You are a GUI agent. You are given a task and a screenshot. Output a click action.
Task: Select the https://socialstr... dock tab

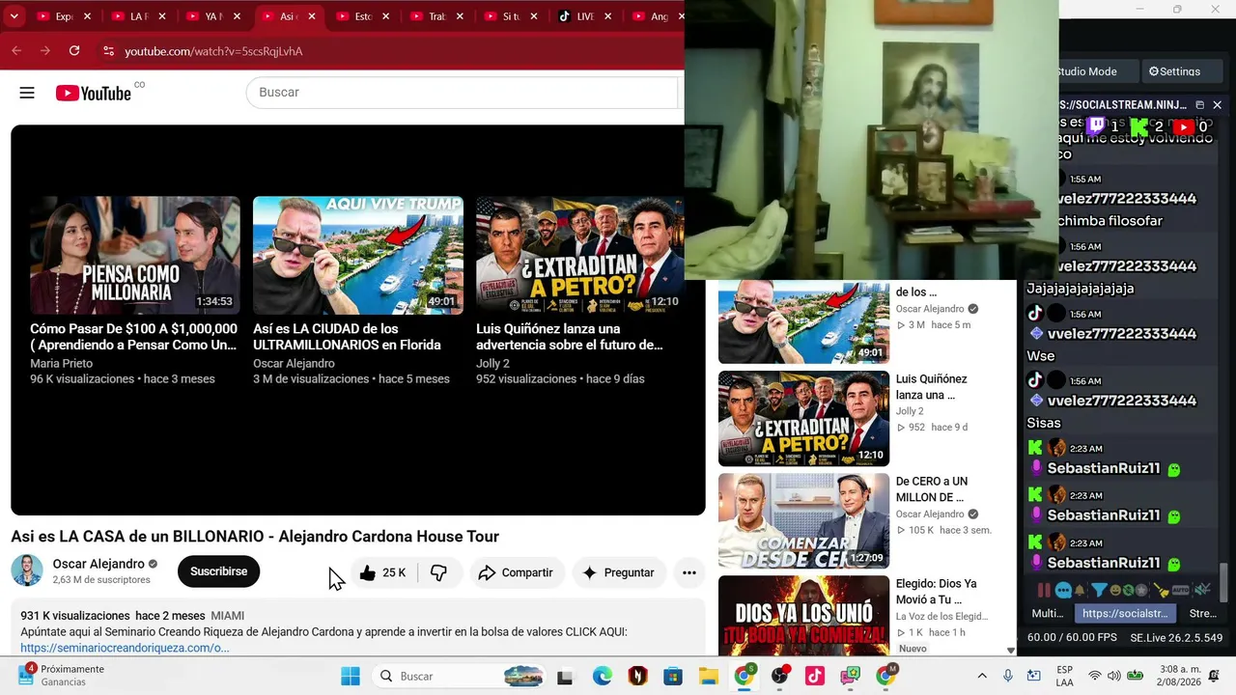click(1125, 613)
